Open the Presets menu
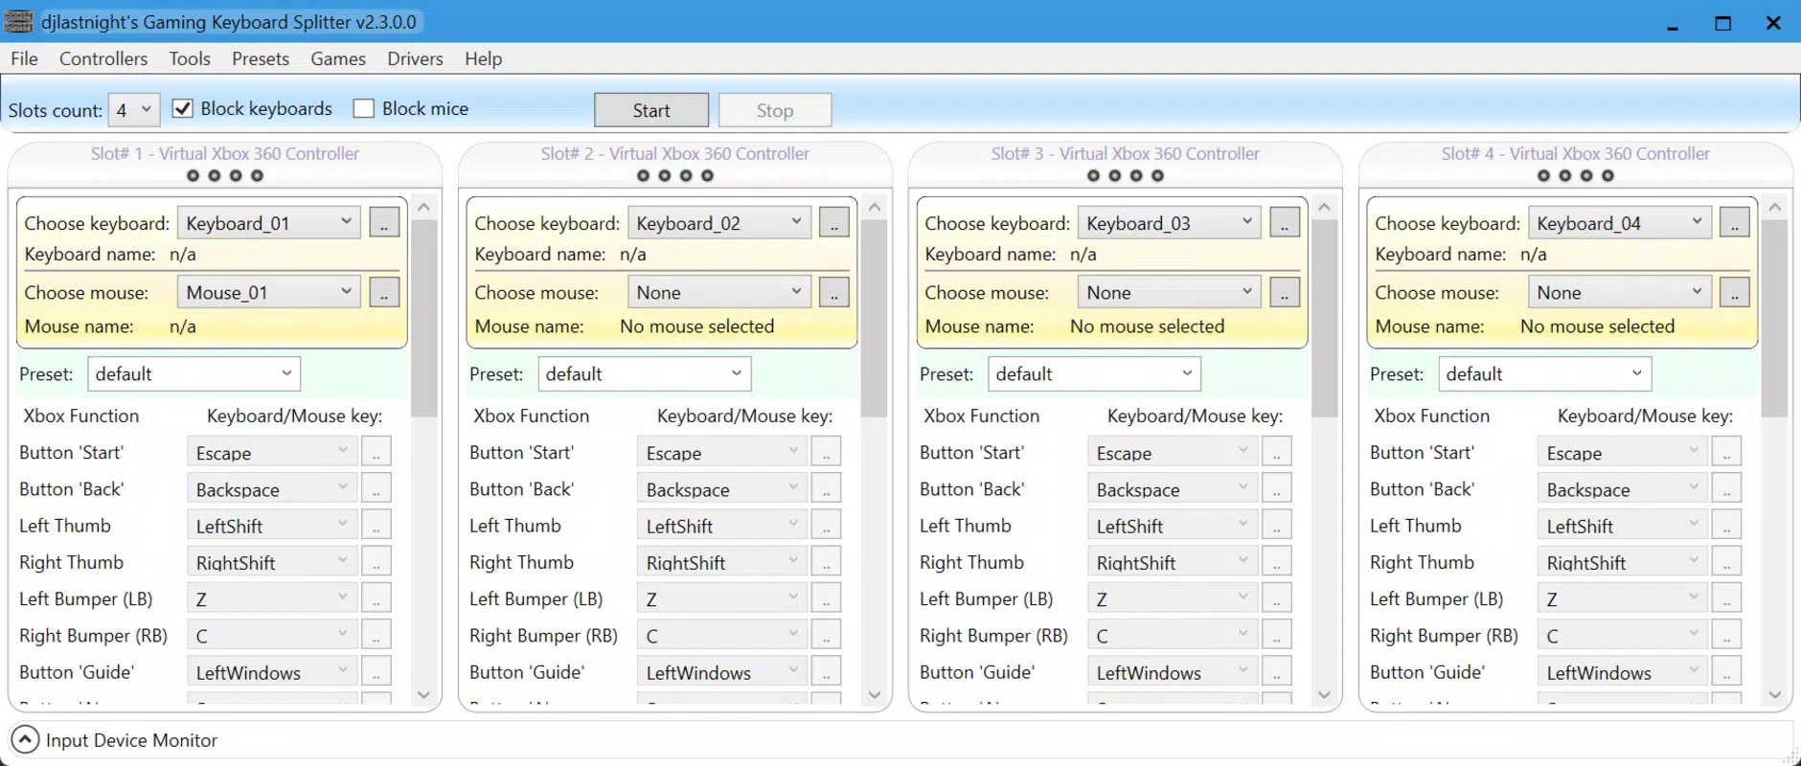 click(x=261, y=58)
